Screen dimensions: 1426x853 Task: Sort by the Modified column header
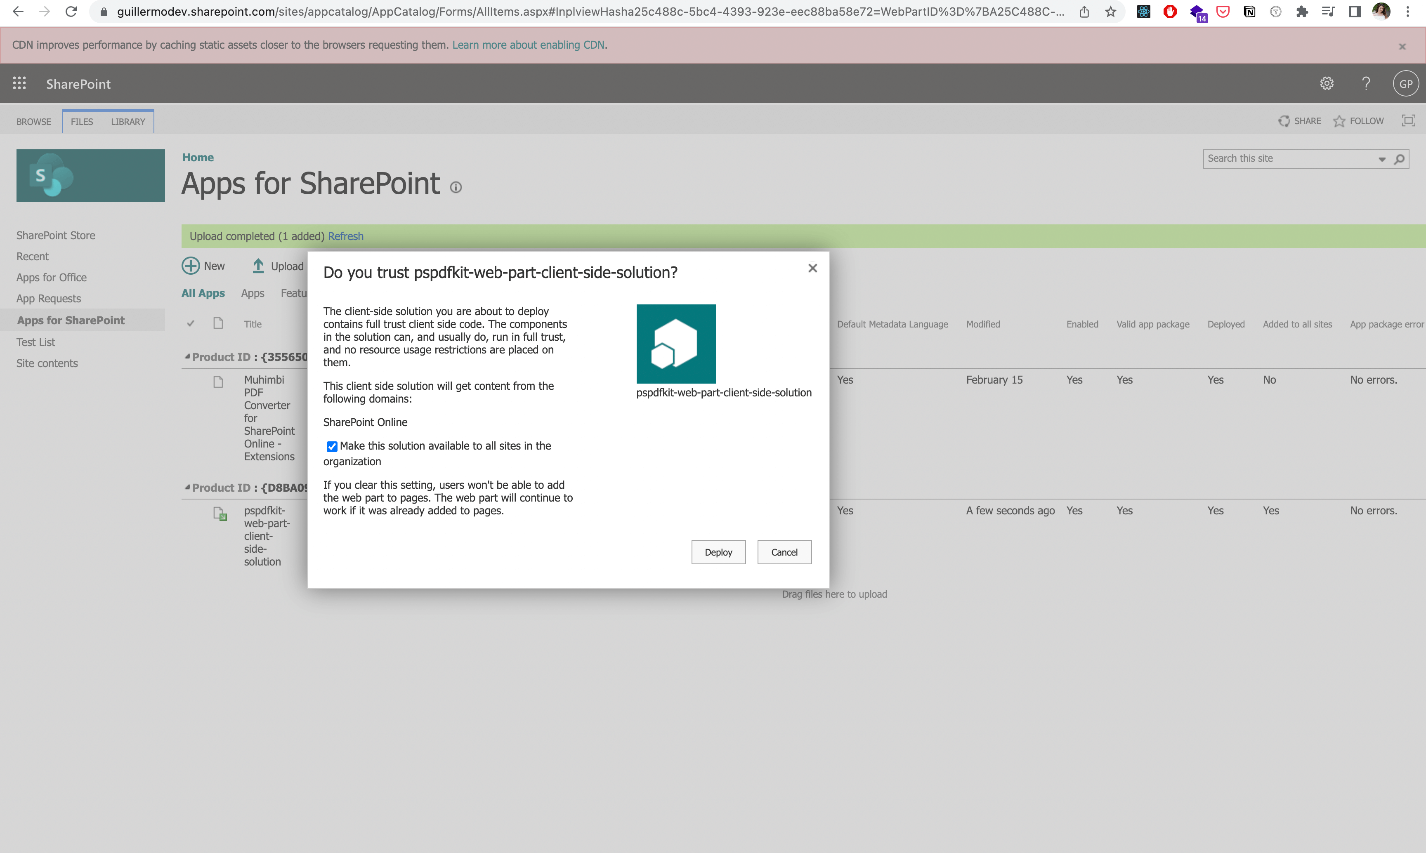[x=983, y=324]
